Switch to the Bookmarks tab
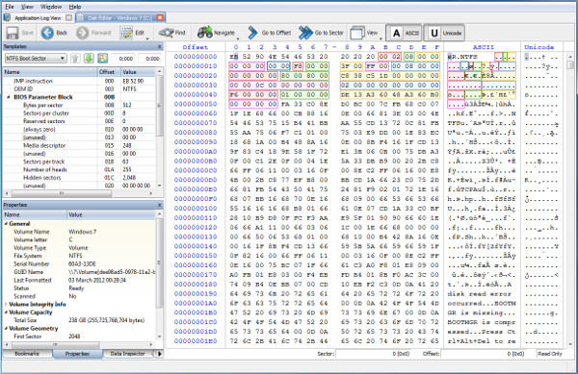This screenshot has width=578, height=374. coord(27,354)
